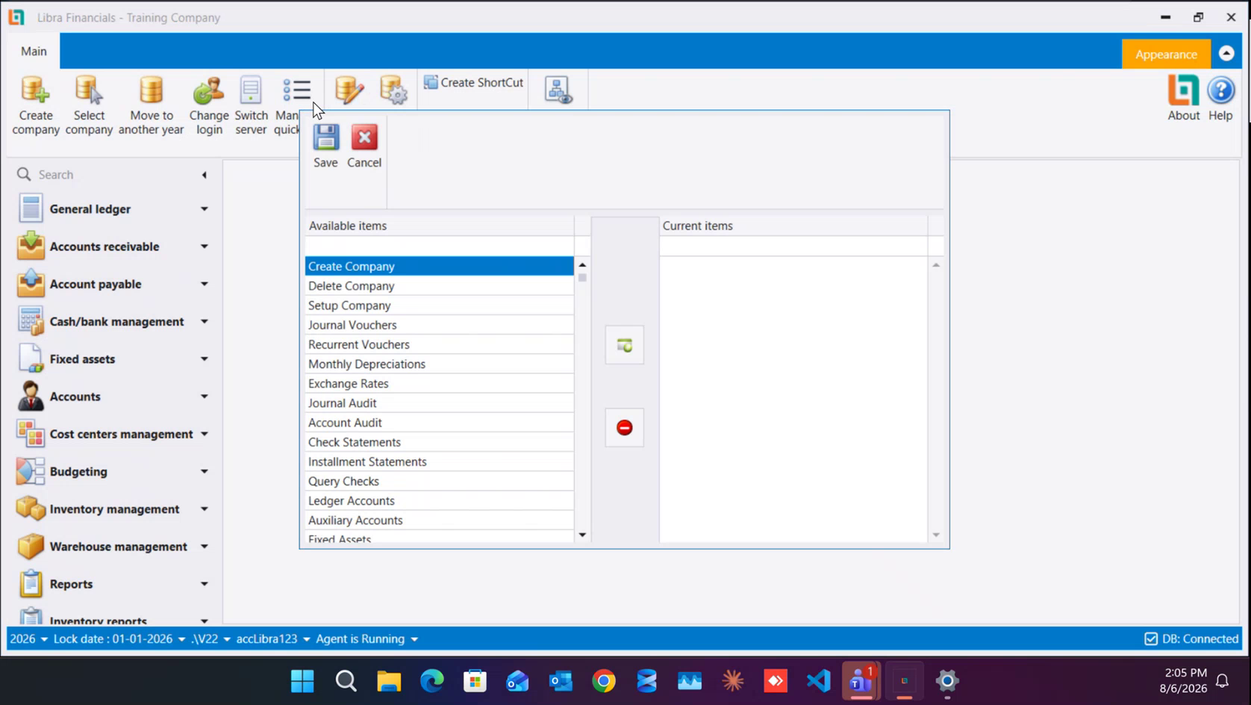Open the Agent is Running dropdown

[366, 639]
